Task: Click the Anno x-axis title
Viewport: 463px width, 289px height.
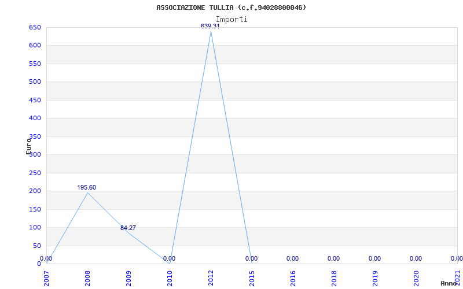Action: tap(449, 283)
